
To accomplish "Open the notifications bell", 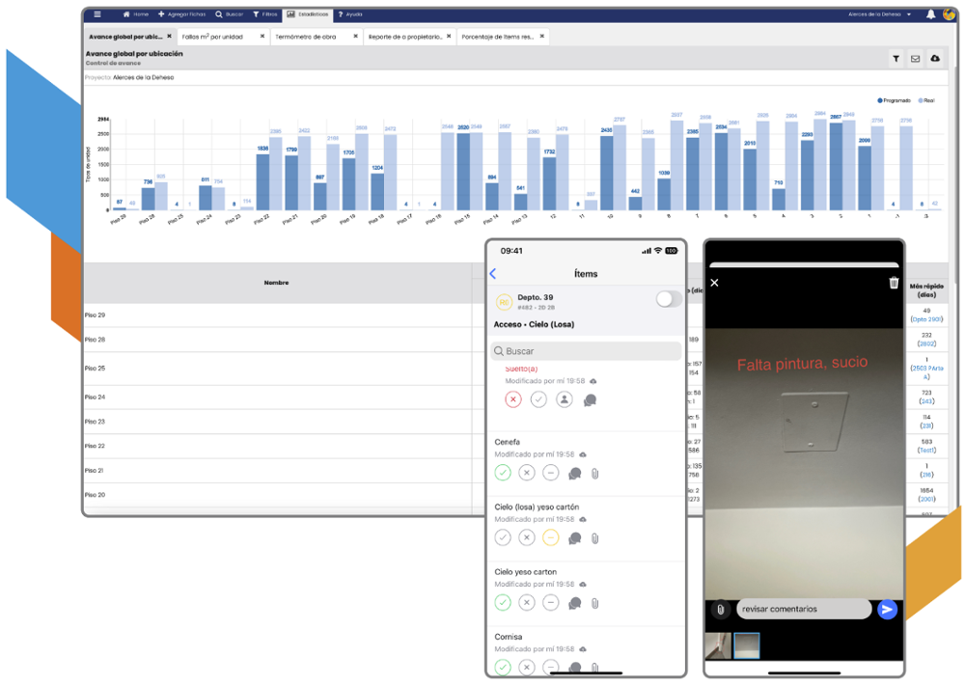I will tap(930, 14).
